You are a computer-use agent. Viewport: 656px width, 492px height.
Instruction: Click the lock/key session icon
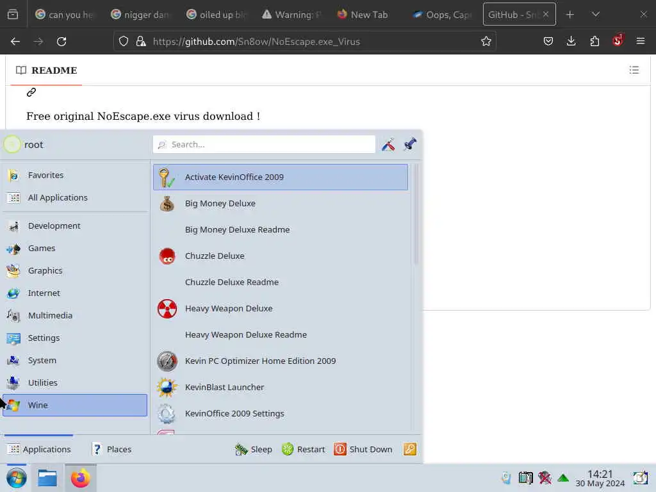410,449
